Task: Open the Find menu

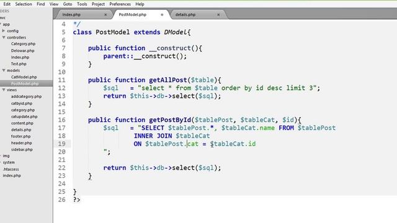Action: [x=40, y=4]
